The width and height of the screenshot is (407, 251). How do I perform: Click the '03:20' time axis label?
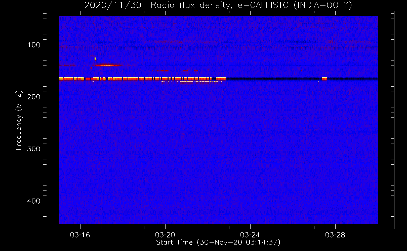165,235
